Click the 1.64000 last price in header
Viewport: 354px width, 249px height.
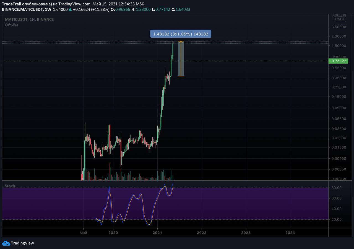tap(60, 9)
